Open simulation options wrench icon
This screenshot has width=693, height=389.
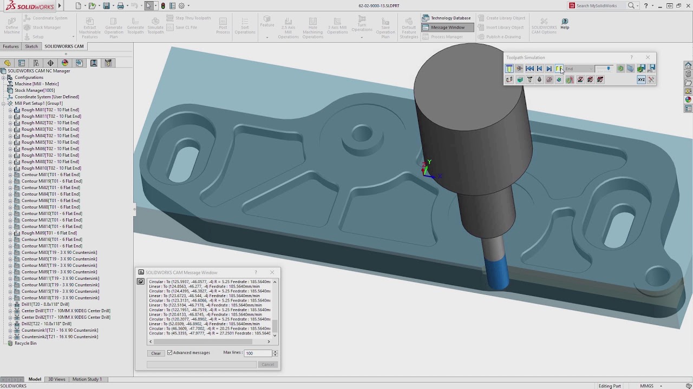pos(651,80)
